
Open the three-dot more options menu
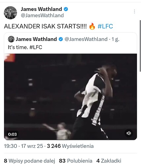click(134, 12)
